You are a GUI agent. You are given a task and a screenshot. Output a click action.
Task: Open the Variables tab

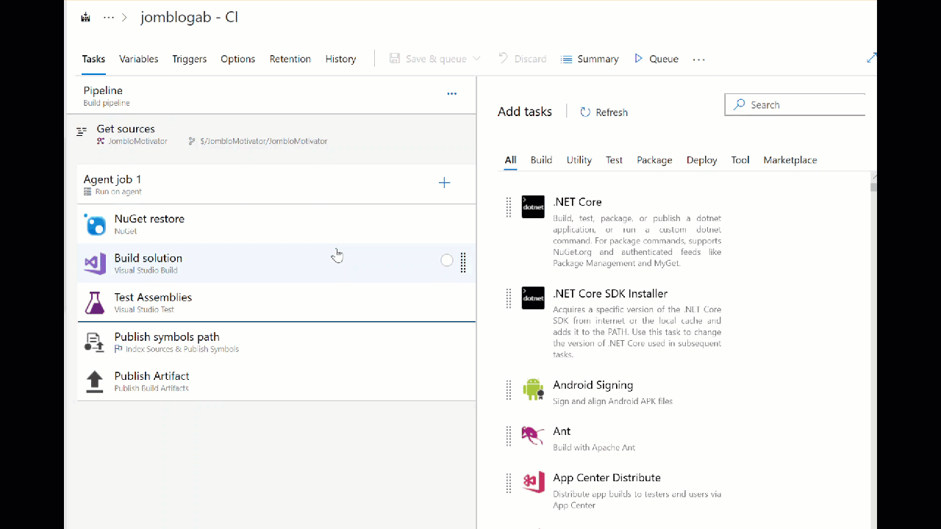pos(138,59)
